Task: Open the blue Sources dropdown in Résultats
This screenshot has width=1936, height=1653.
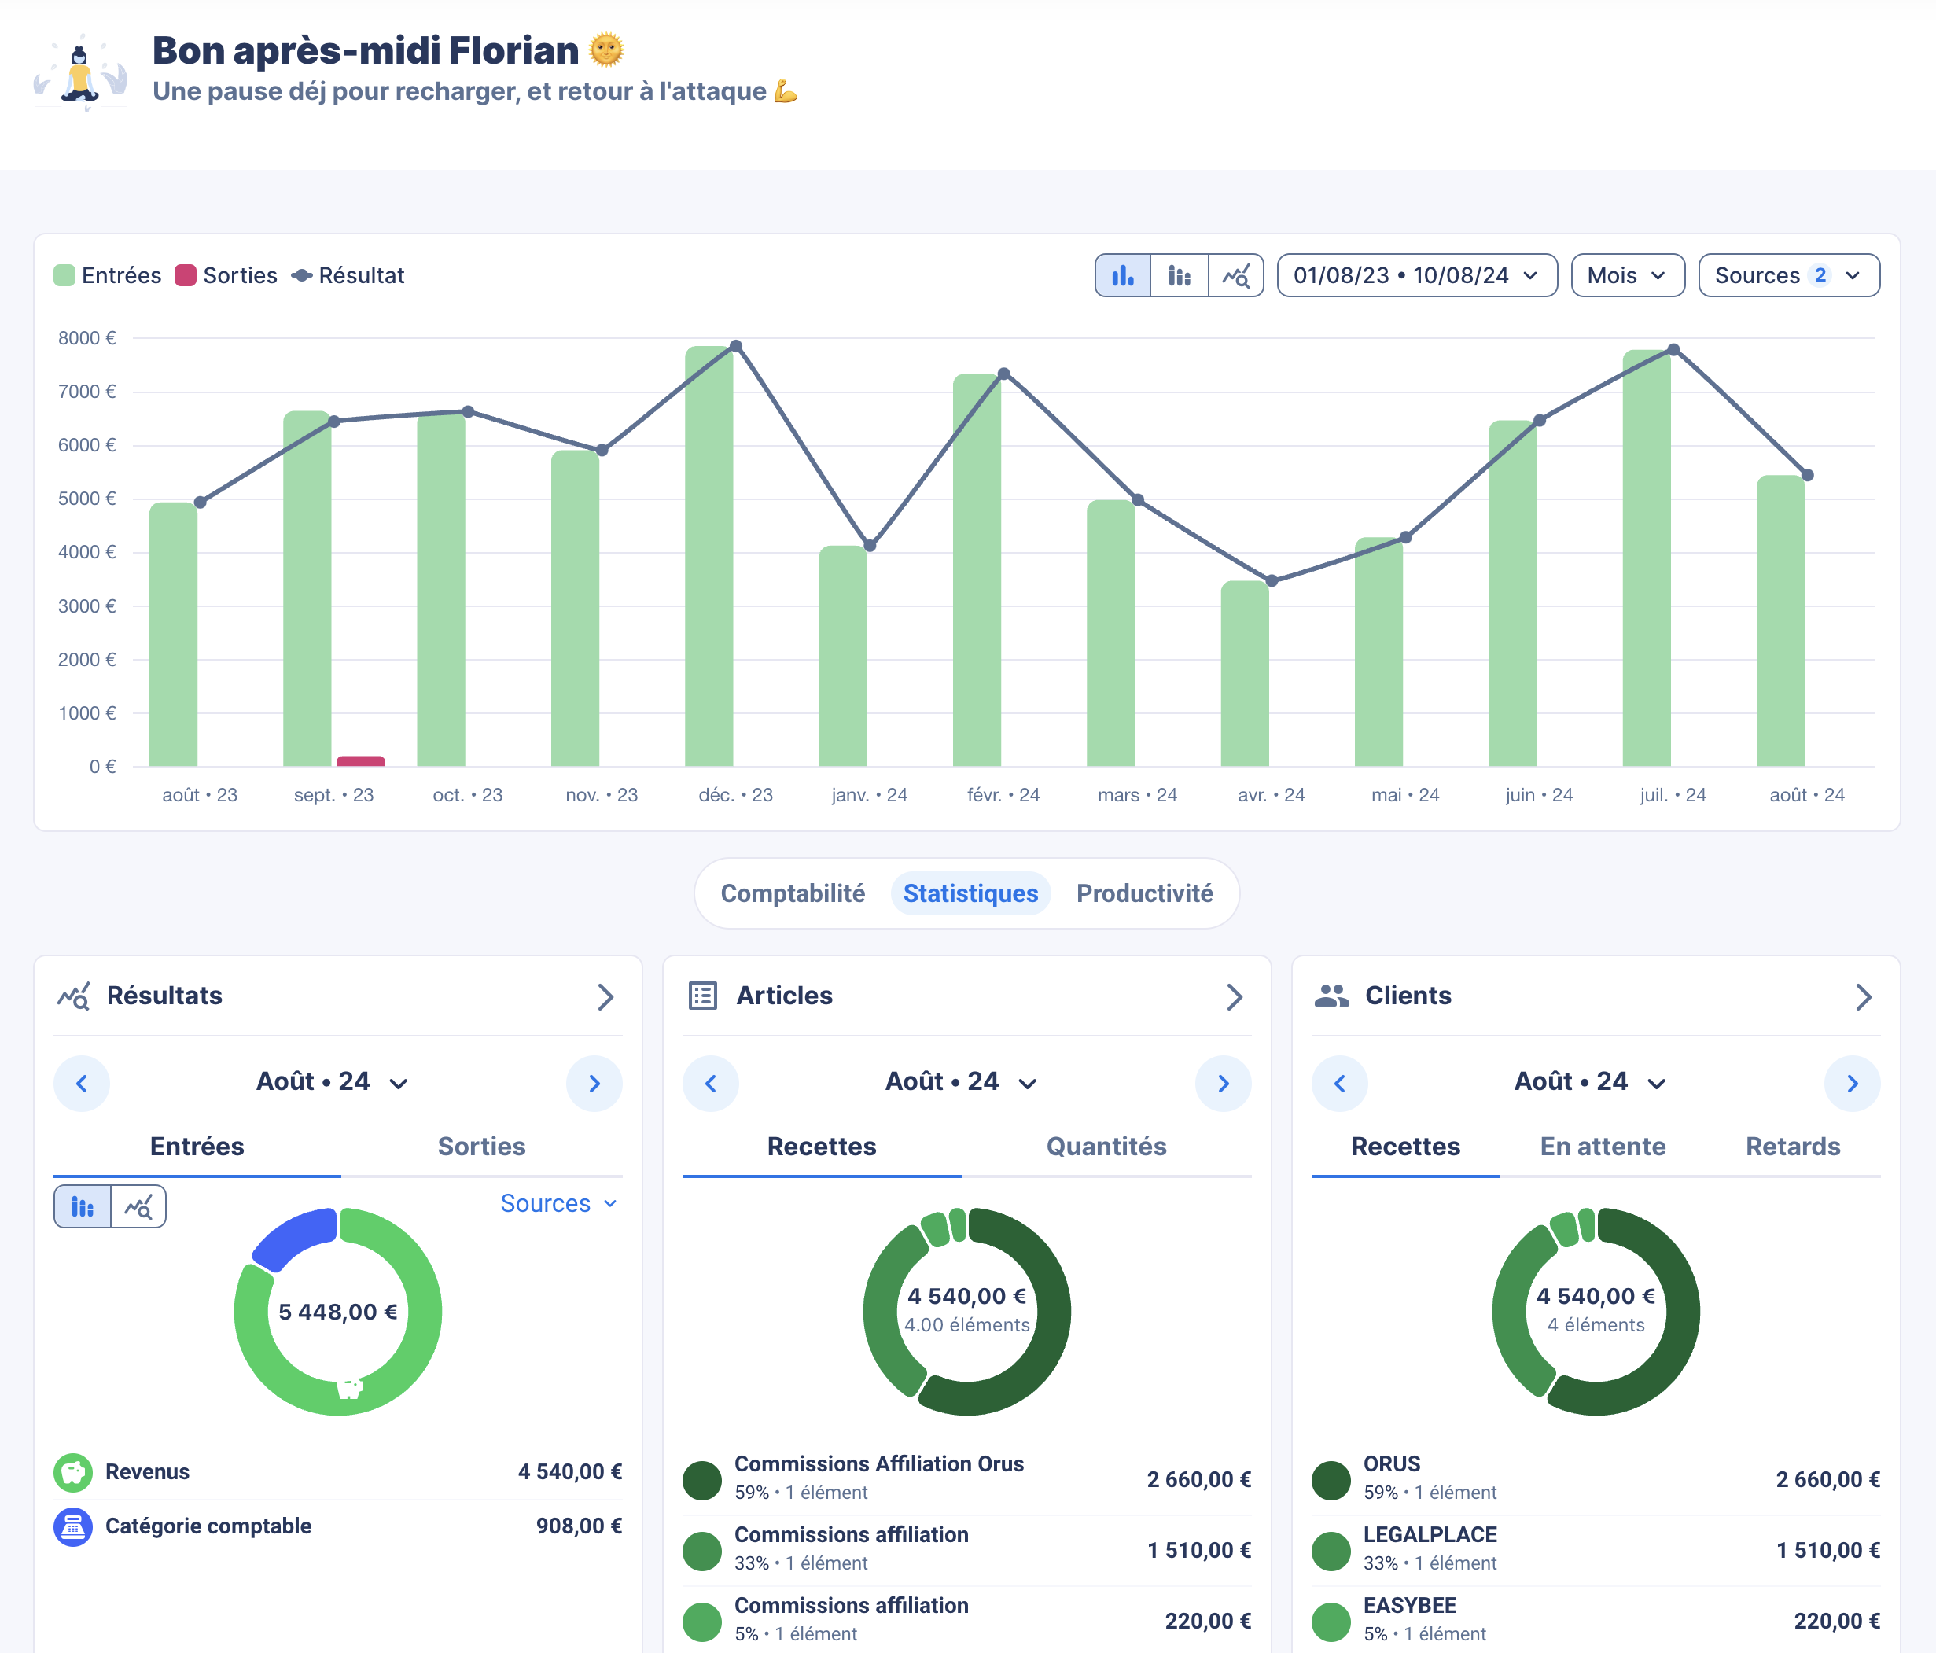Action: [x=559, y=1203]
